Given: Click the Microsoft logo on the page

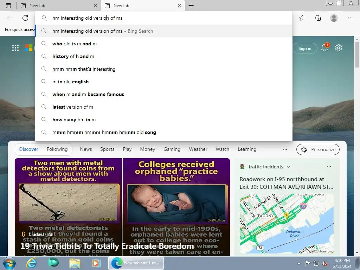Looking at the screenshot, I should [29, 48].
